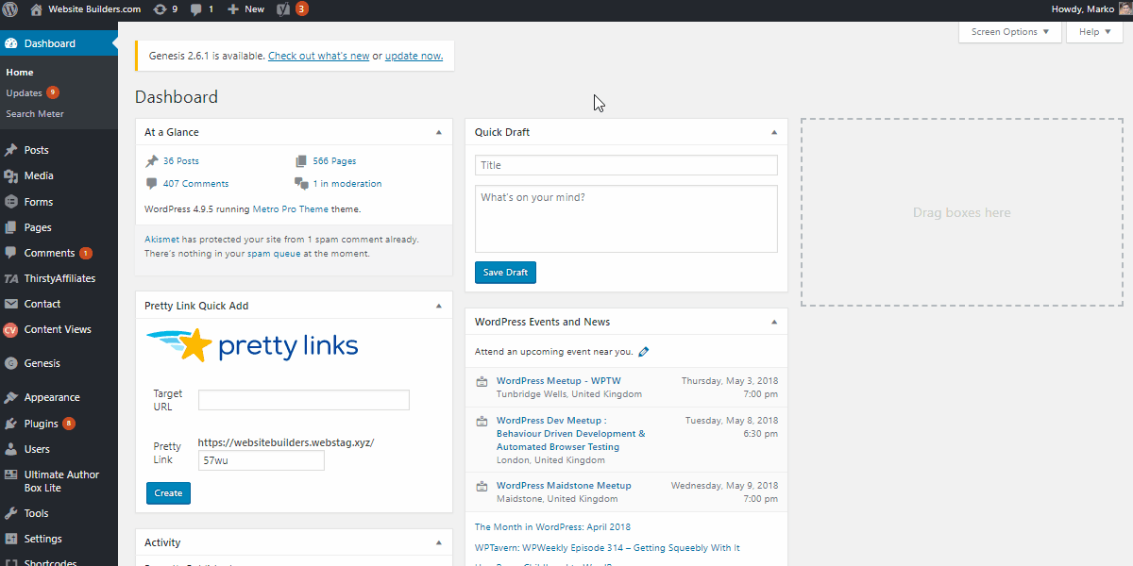This screenshot has height=566, width=1133.
Task: Open the 36 Posts link
Action: tap(181, 161)
